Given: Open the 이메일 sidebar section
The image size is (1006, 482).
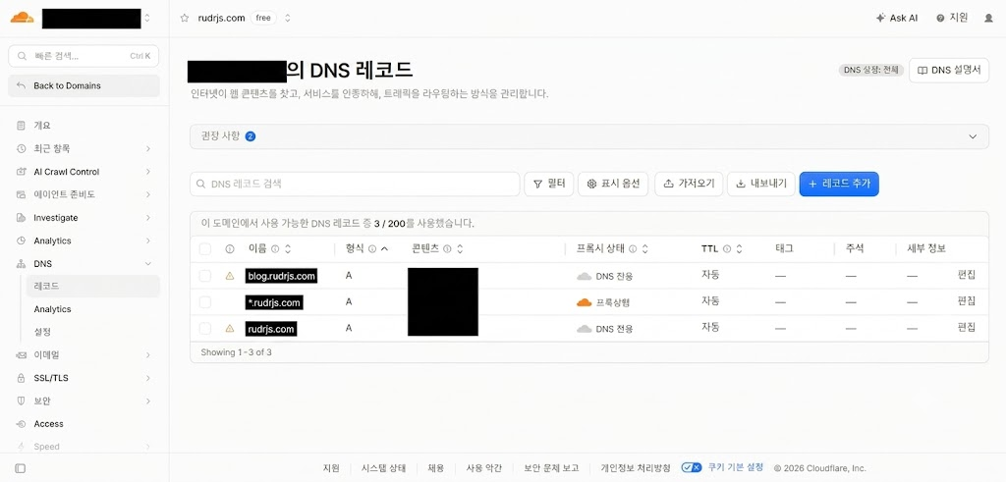Looking at the screenshot, I should [84, 355].
